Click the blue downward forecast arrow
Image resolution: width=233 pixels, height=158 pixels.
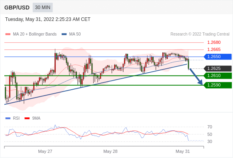[x=196, y=77]
